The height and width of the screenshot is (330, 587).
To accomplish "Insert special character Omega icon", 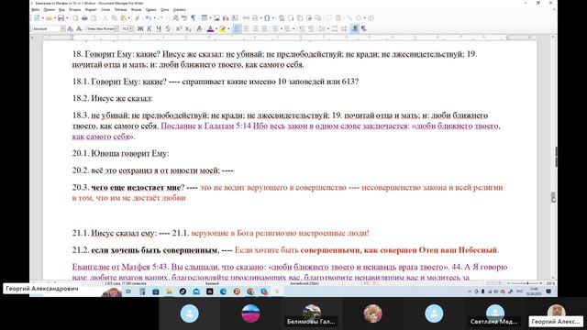I will (x=267, y=18).
